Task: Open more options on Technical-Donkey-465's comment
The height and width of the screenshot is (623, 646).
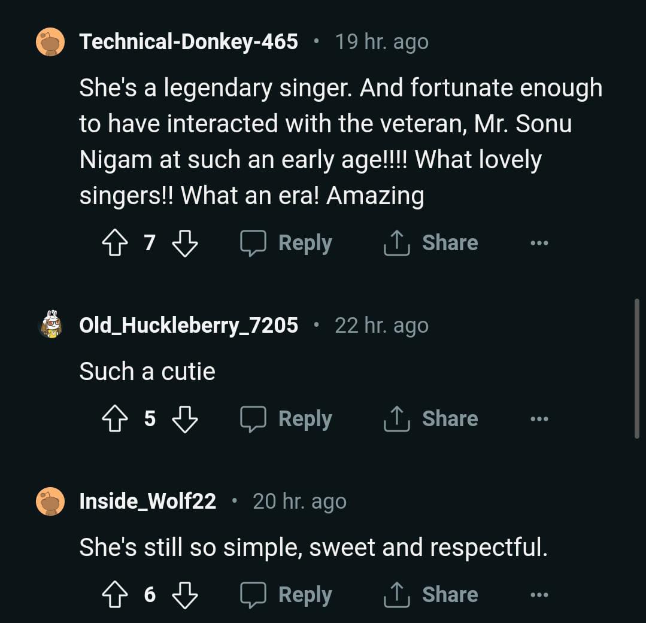Action: pyautogui.click(x=539, y=244)
